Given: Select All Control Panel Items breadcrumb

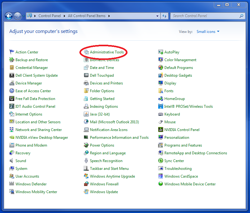Looking at the screenshot, I should coord(87,16).
